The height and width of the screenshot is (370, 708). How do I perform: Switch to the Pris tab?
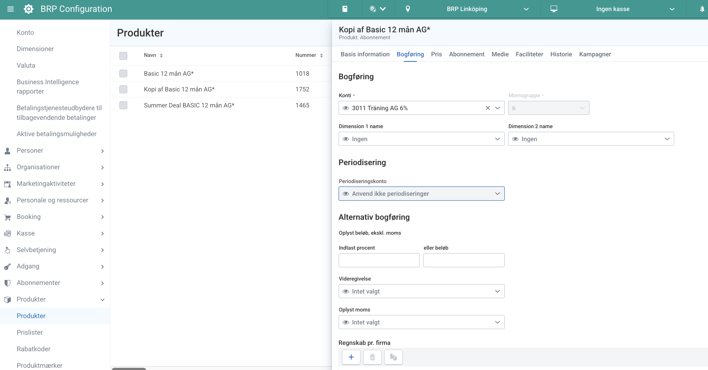[436, 54]
